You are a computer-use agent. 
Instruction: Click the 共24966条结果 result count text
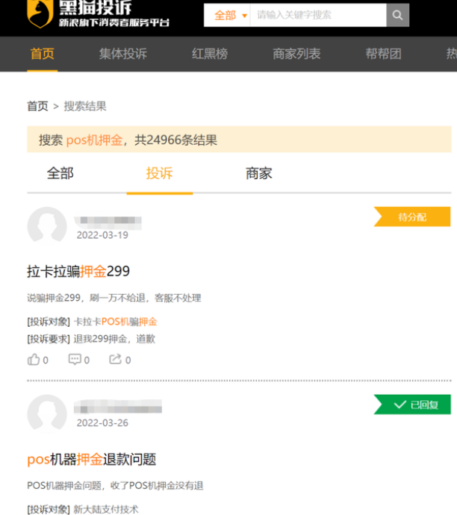coord(175,140)
